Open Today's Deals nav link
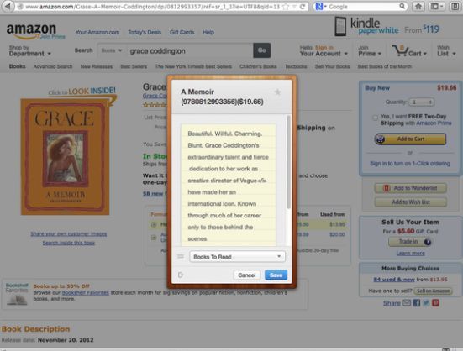The height and width of the screenshot is (351, 463). (x=145, y=32)
